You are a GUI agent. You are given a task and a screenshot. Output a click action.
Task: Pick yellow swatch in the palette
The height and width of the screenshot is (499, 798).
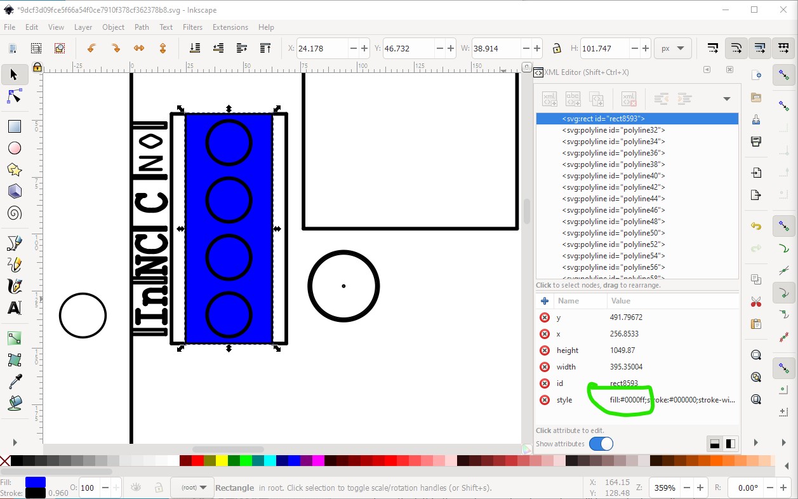coord(222,460)
